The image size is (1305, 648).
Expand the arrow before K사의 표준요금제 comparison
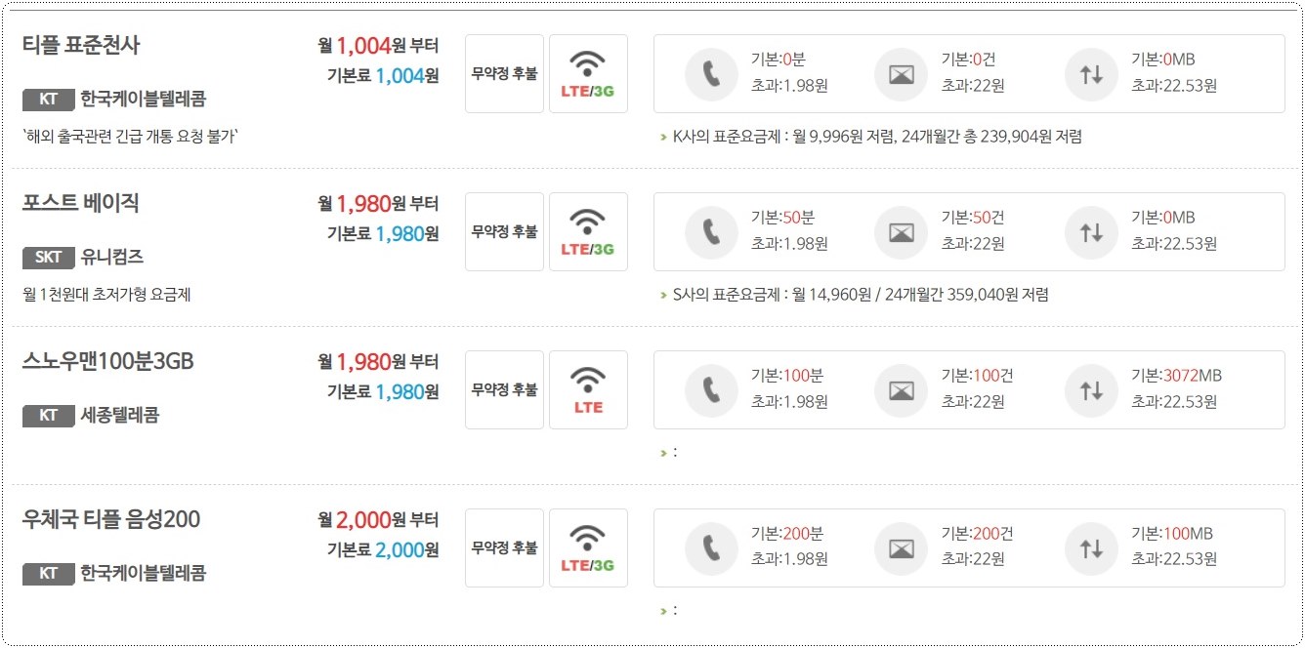coord(662,134)
